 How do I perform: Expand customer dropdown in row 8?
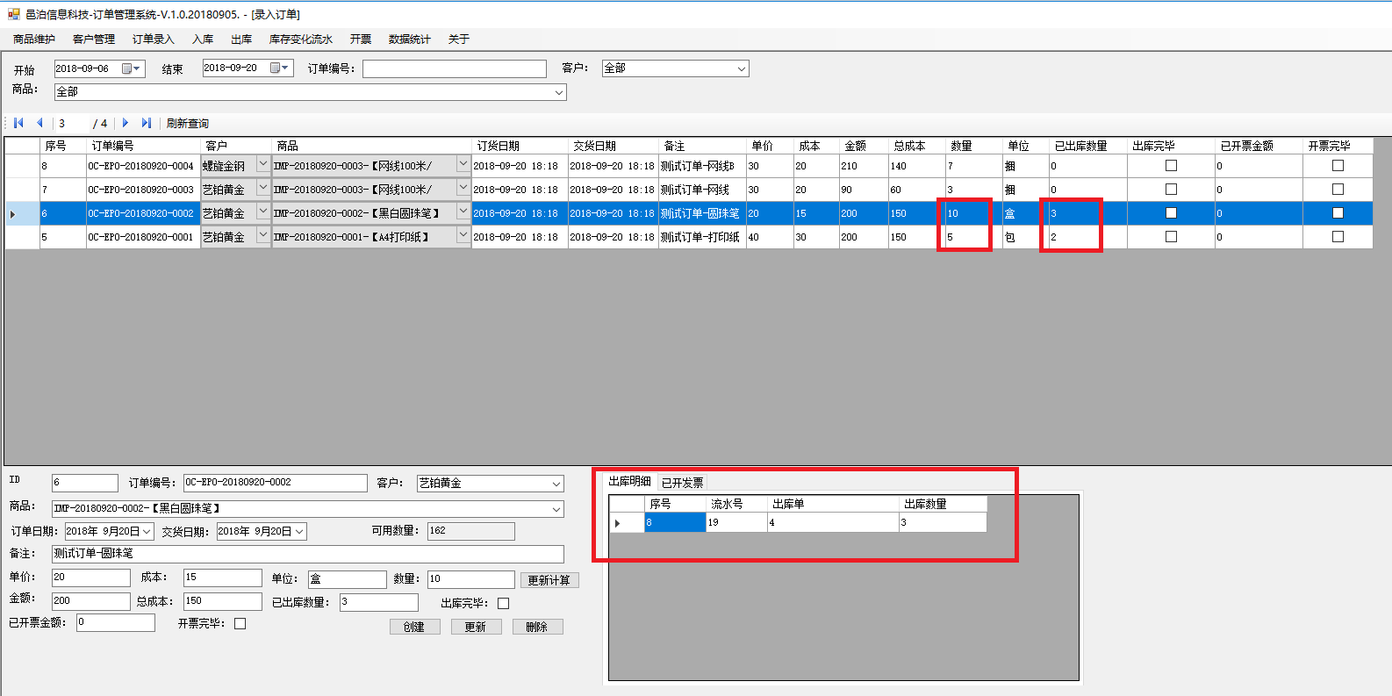coord(262,164)
